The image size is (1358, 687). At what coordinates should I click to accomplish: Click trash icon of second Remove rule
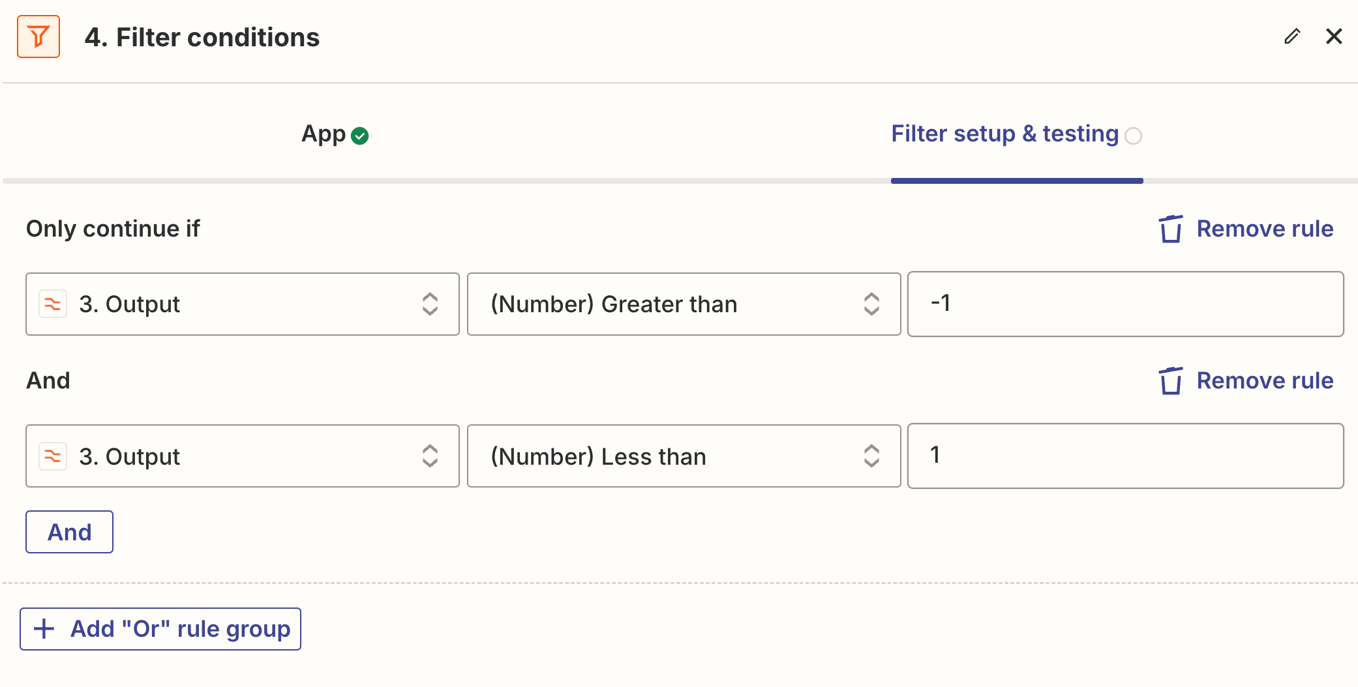(1170, 381)
